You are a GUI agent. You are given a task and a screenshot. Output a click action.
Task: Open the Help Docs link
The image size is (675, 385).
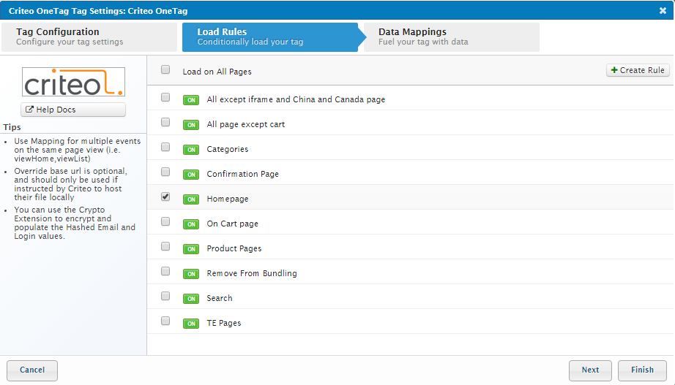(73, 110)
